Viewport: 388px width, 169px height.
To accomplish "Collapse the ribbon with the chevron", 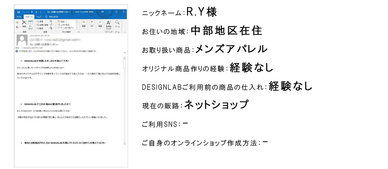I will (124, 32).
